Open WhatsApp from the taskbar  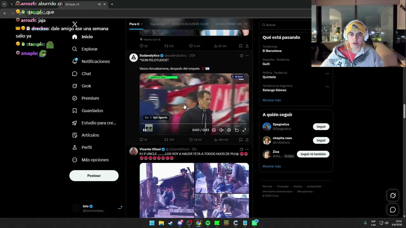(x=254, y=223)
